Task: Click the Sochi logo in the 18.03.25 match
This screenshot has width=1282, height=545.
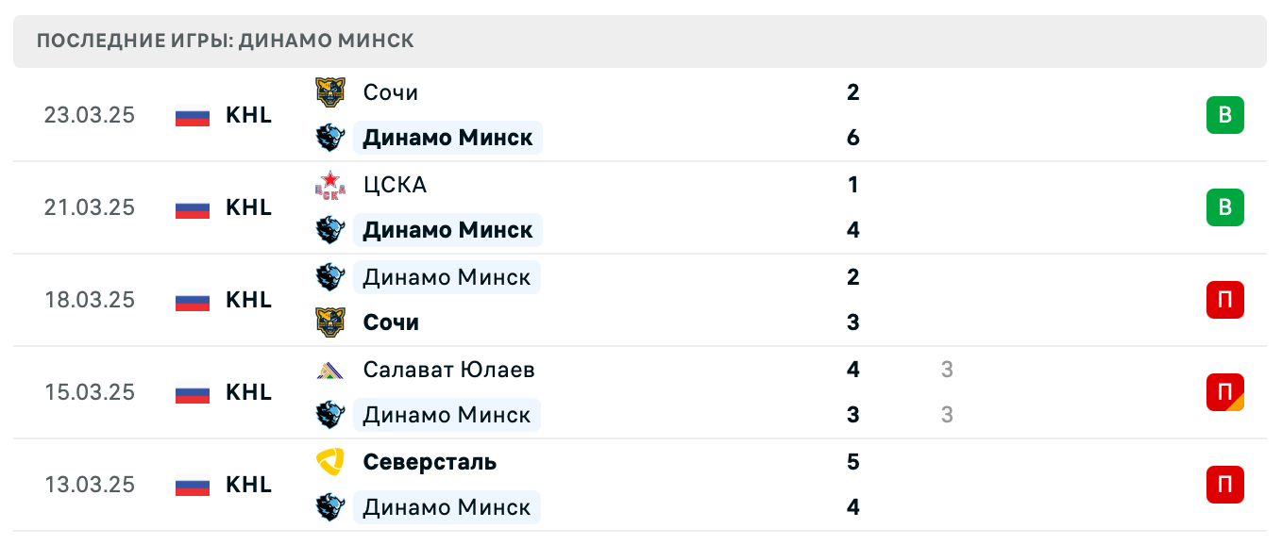Action: [x=329, y=322]
